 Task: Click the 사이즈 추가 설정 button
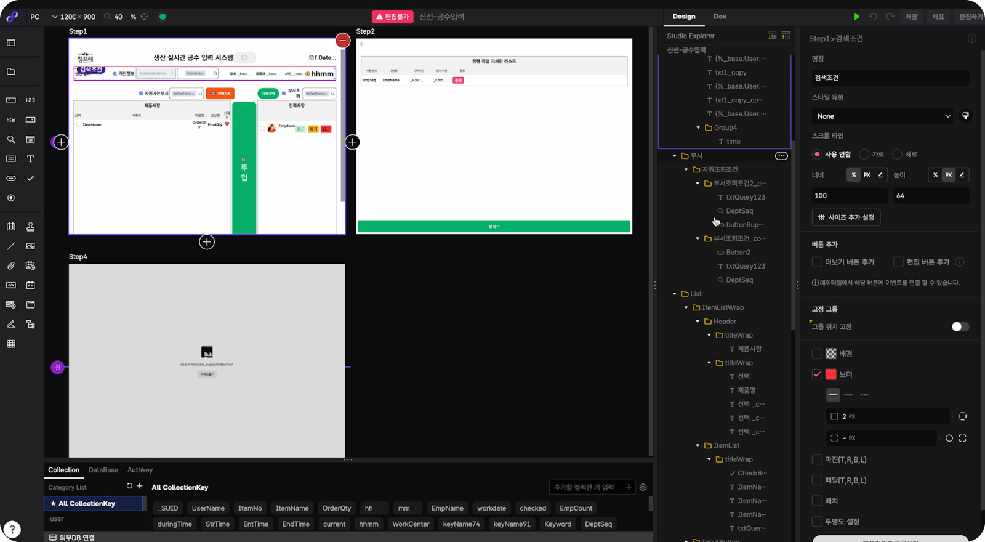coord(846,217)
